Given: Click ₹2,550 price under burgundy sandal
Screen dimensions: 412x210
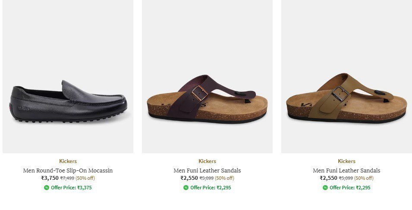Looking at the screenshot, I should click(189, 178).
